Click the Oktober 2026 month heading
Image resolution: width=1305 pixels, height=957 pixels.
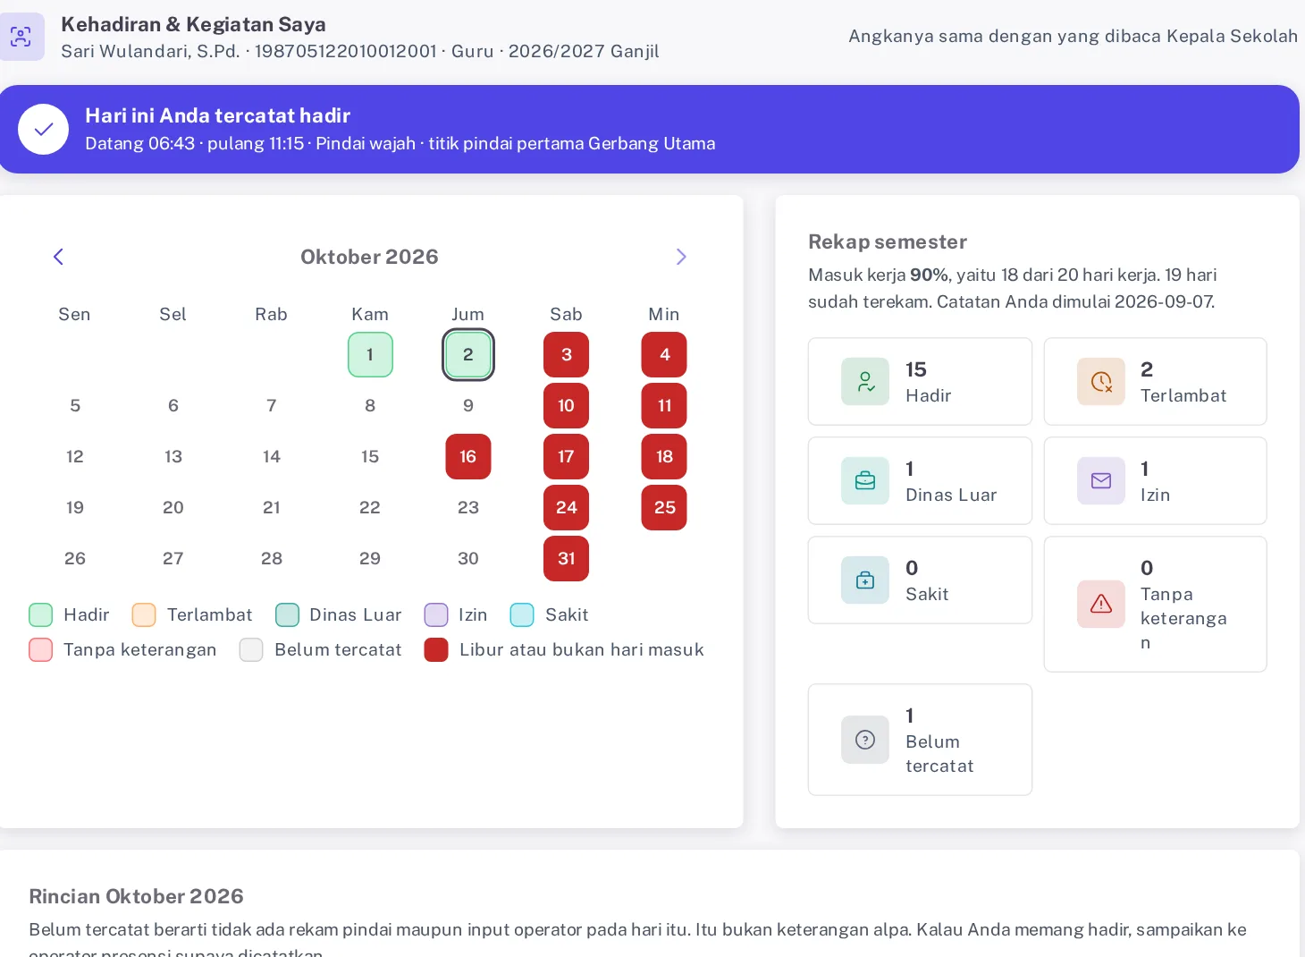[369, 257]
